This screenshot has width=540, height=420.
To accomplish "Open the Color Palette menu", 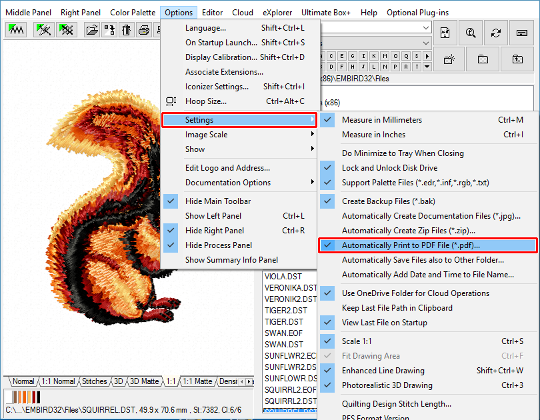I will click(x=133, y=13).
